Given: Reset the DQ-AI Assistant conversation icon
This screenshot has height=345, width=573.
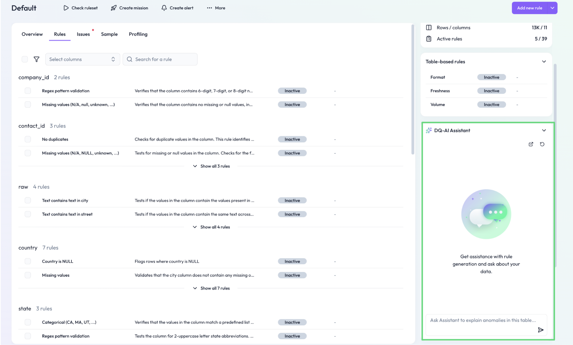Looking at the screenshot, I should pos(542,144).
